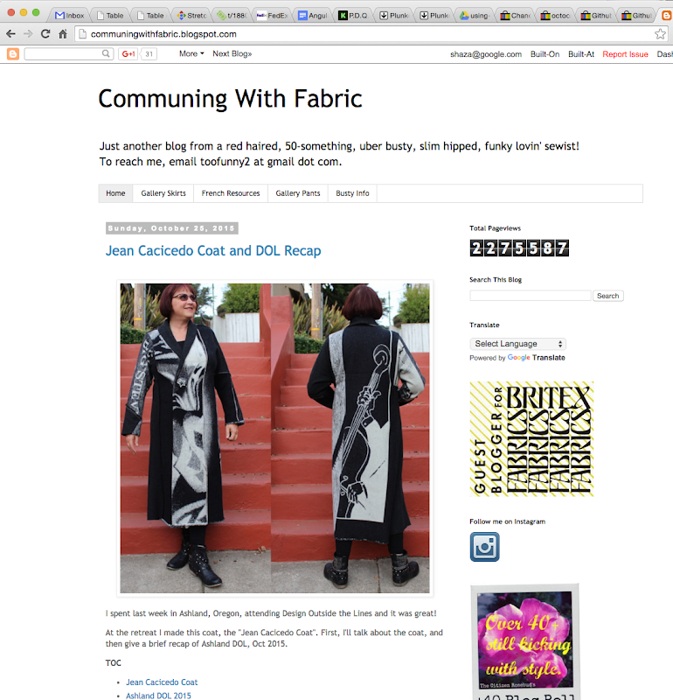Screen dimensions: 673x700
Task: Click the Report Issue link
Action: [x=625, y=54]
